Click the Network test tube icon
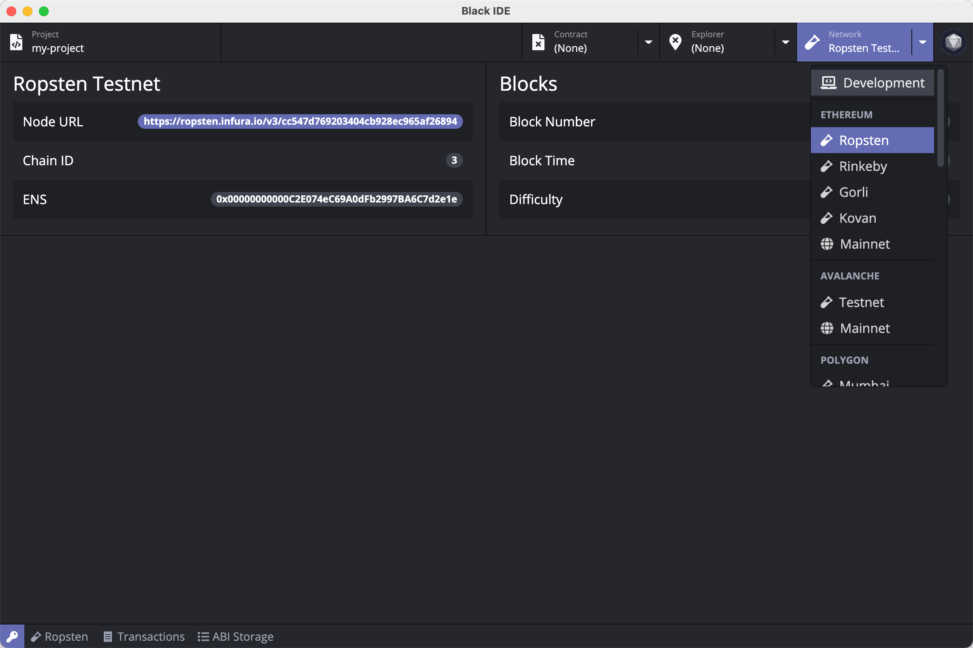This screenshot has height=648, width=973. [x=812, y=42]
